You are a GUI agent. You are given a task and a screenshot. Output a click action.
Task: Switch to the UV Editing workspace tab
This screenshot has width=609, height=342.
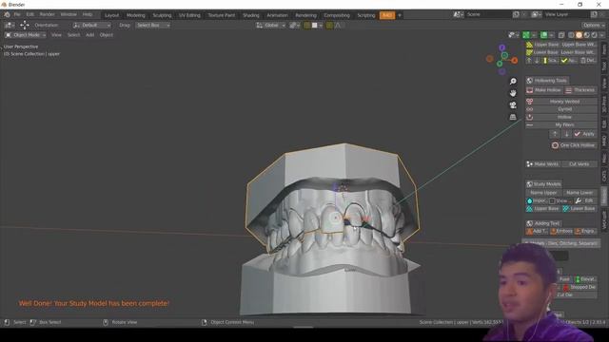[x=189, y=15]
